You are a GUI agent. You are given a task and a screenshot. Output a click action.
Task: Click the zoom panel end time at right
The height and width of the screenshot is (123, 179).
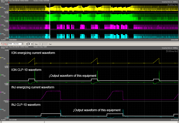point(175,120)
